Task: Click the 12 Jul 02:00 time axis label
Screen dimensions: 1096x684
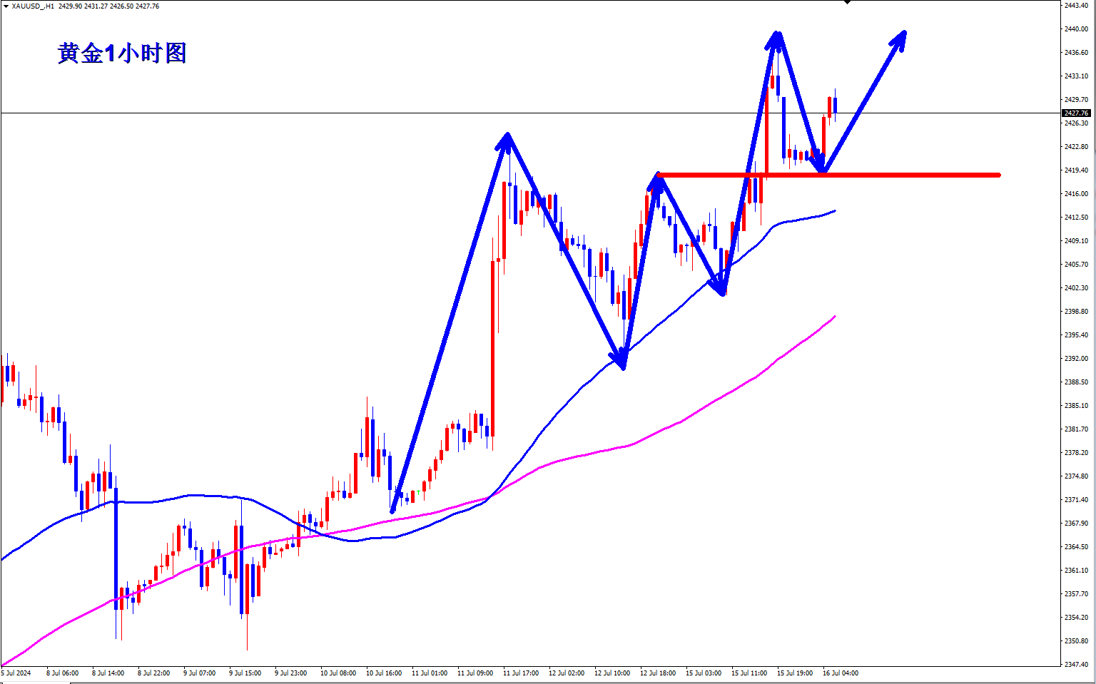Action: (567, 673)
